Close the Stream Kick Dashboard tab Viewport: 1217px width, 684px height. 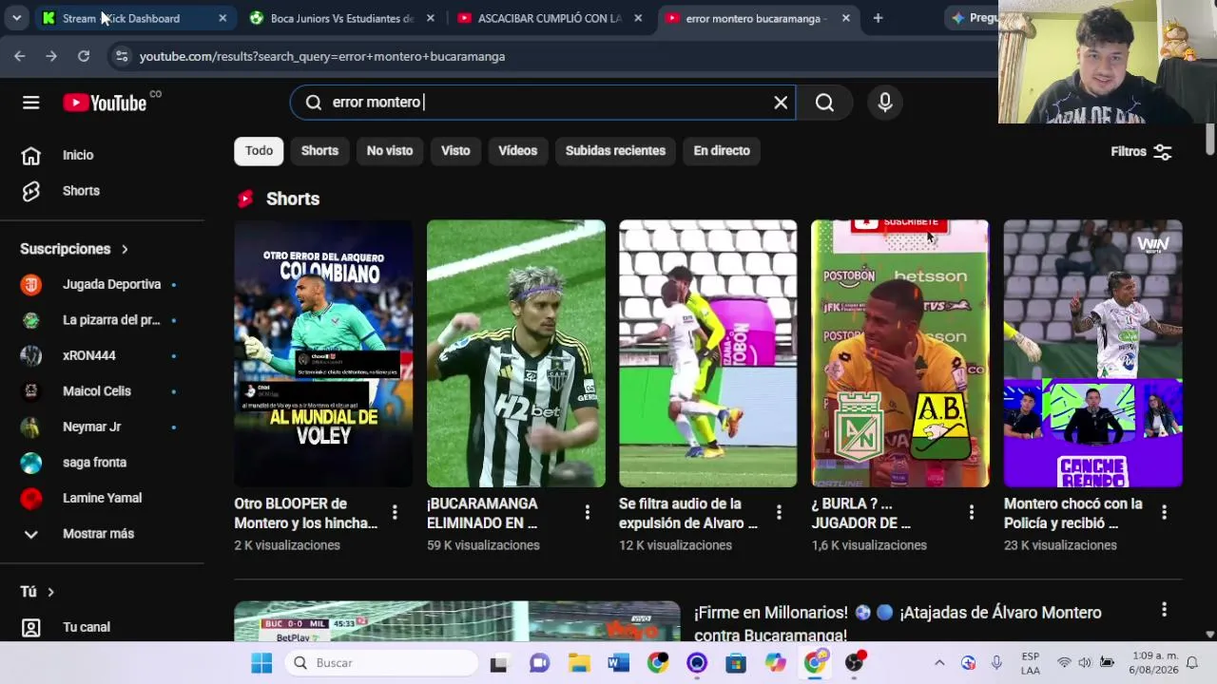coord(222,18)
